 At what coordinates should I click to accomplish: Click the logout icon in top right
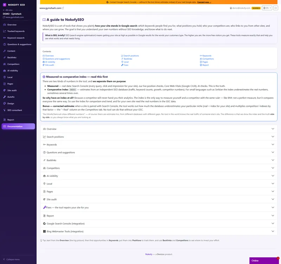point(275,8)
